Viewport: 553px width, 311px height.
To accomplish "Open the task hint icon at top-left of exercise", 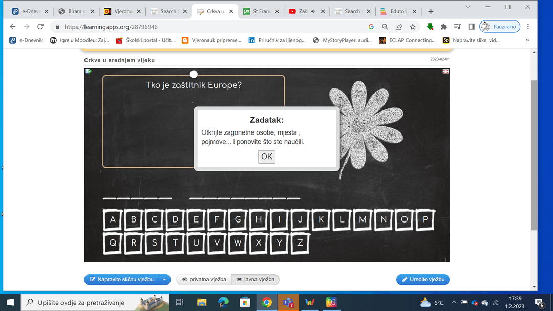I will coord(88,72).
